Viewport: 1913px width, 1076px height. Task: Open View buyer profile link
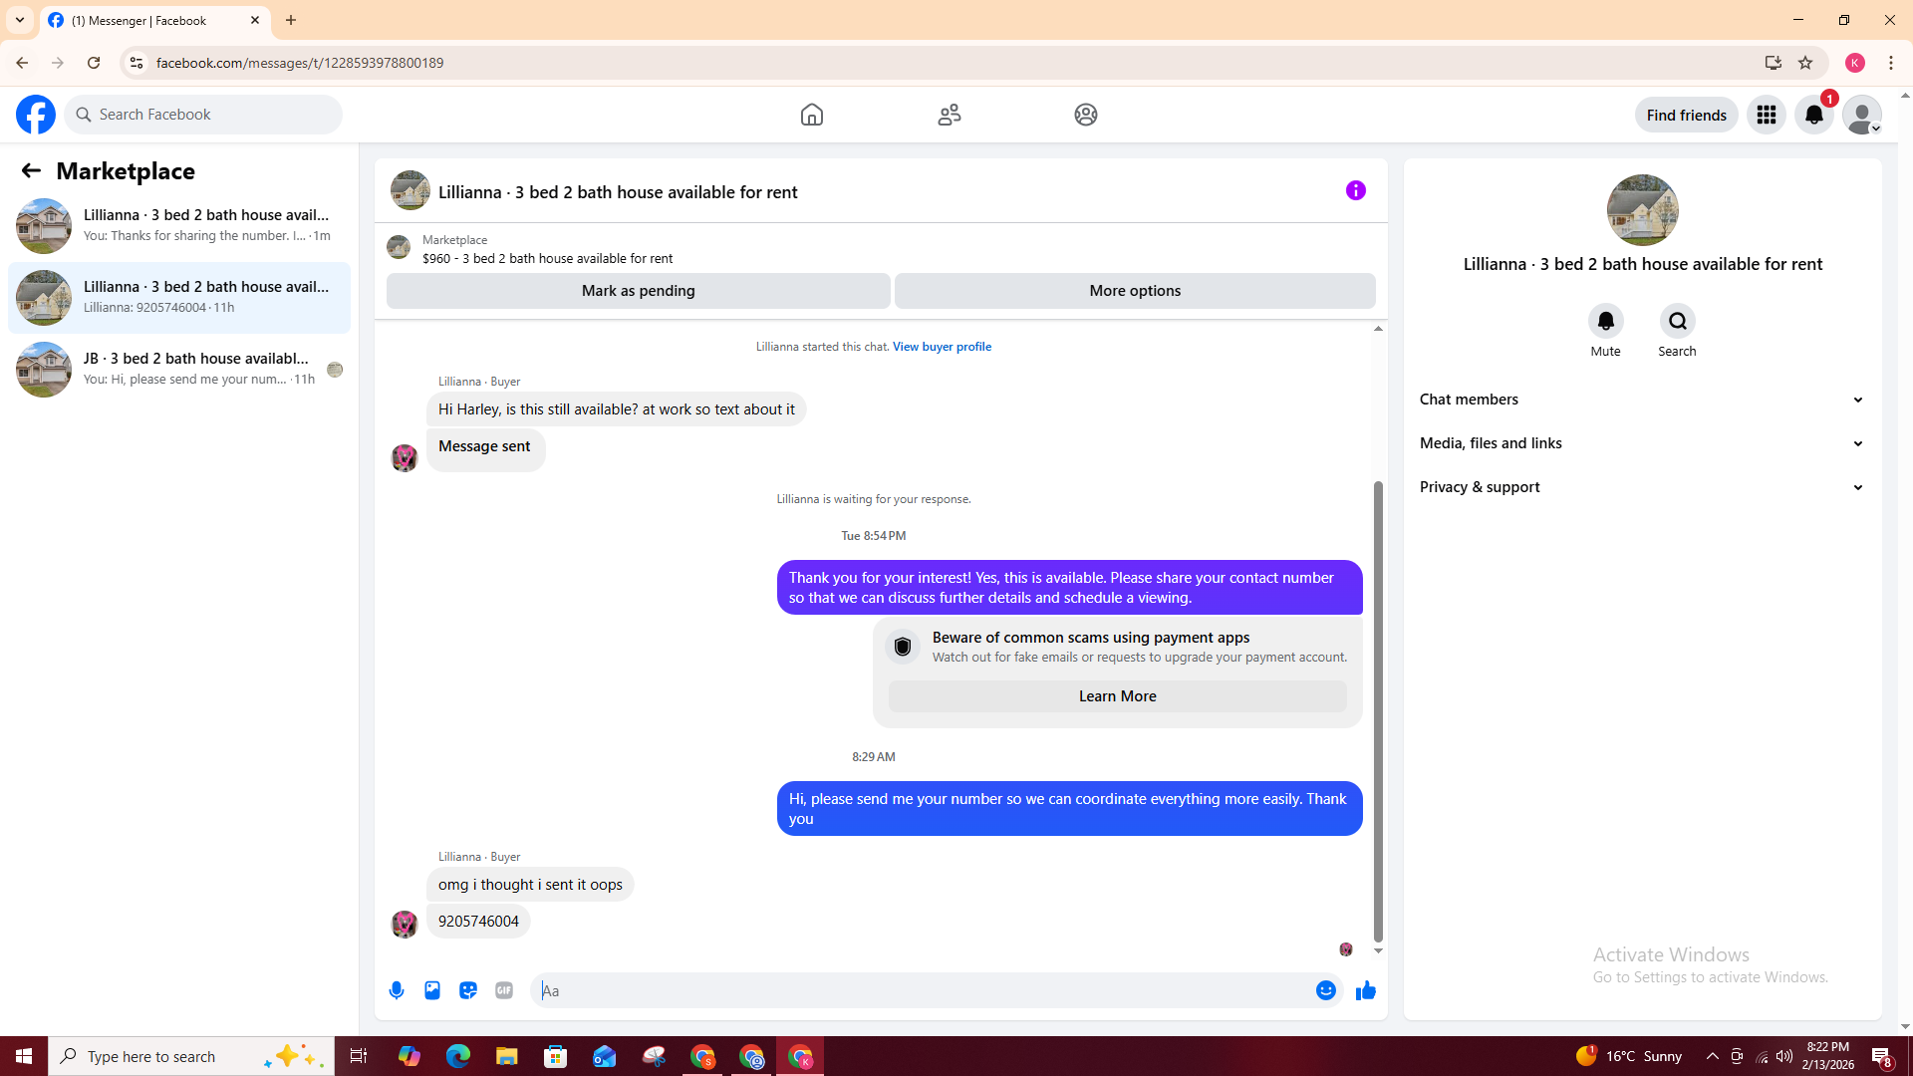pos(942,347)
